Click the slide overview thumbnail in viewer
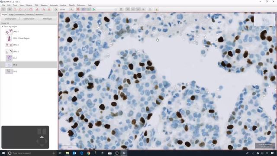This screenshot has height=156, width=277. (264, 20)
